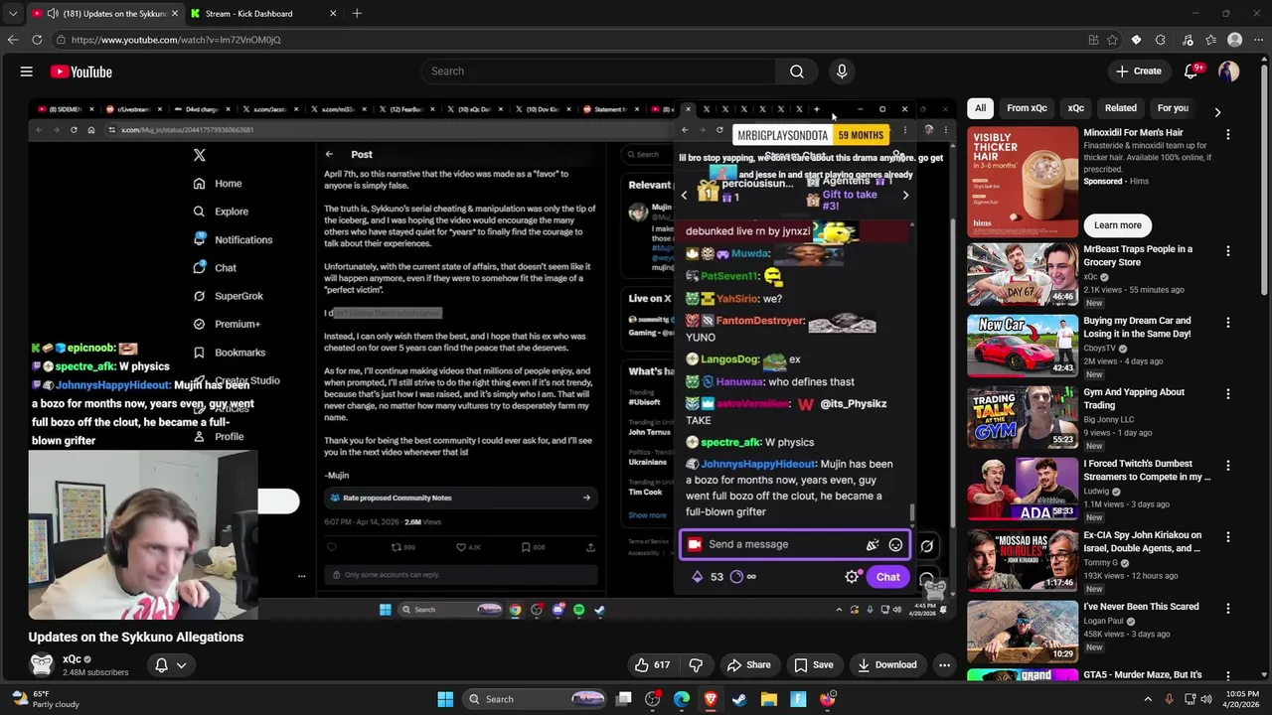
Task: Like the video with 617 likes
Action: [653, 665]
